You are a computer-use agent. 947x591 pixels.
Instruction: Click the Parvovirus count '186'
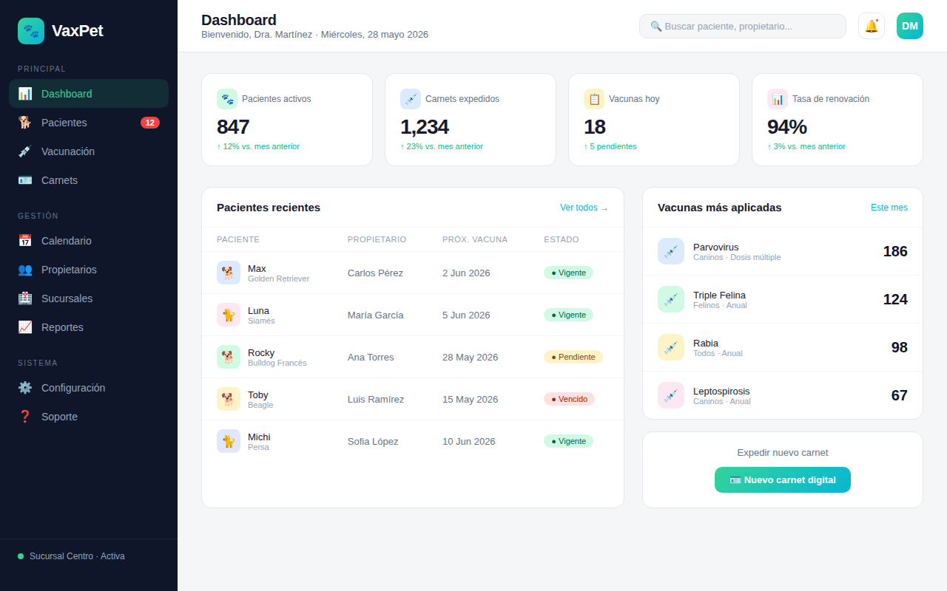click(x=895, y=251)
